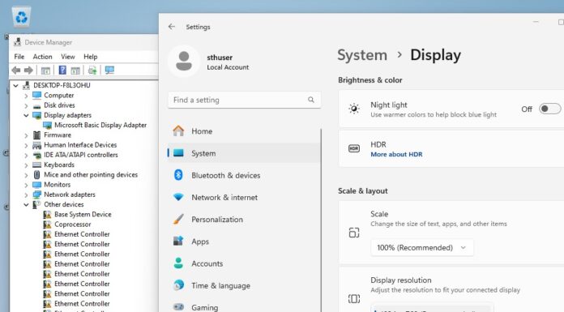
Task: Click the Settings sidebar scrollbar
Action: coord(321,220)
